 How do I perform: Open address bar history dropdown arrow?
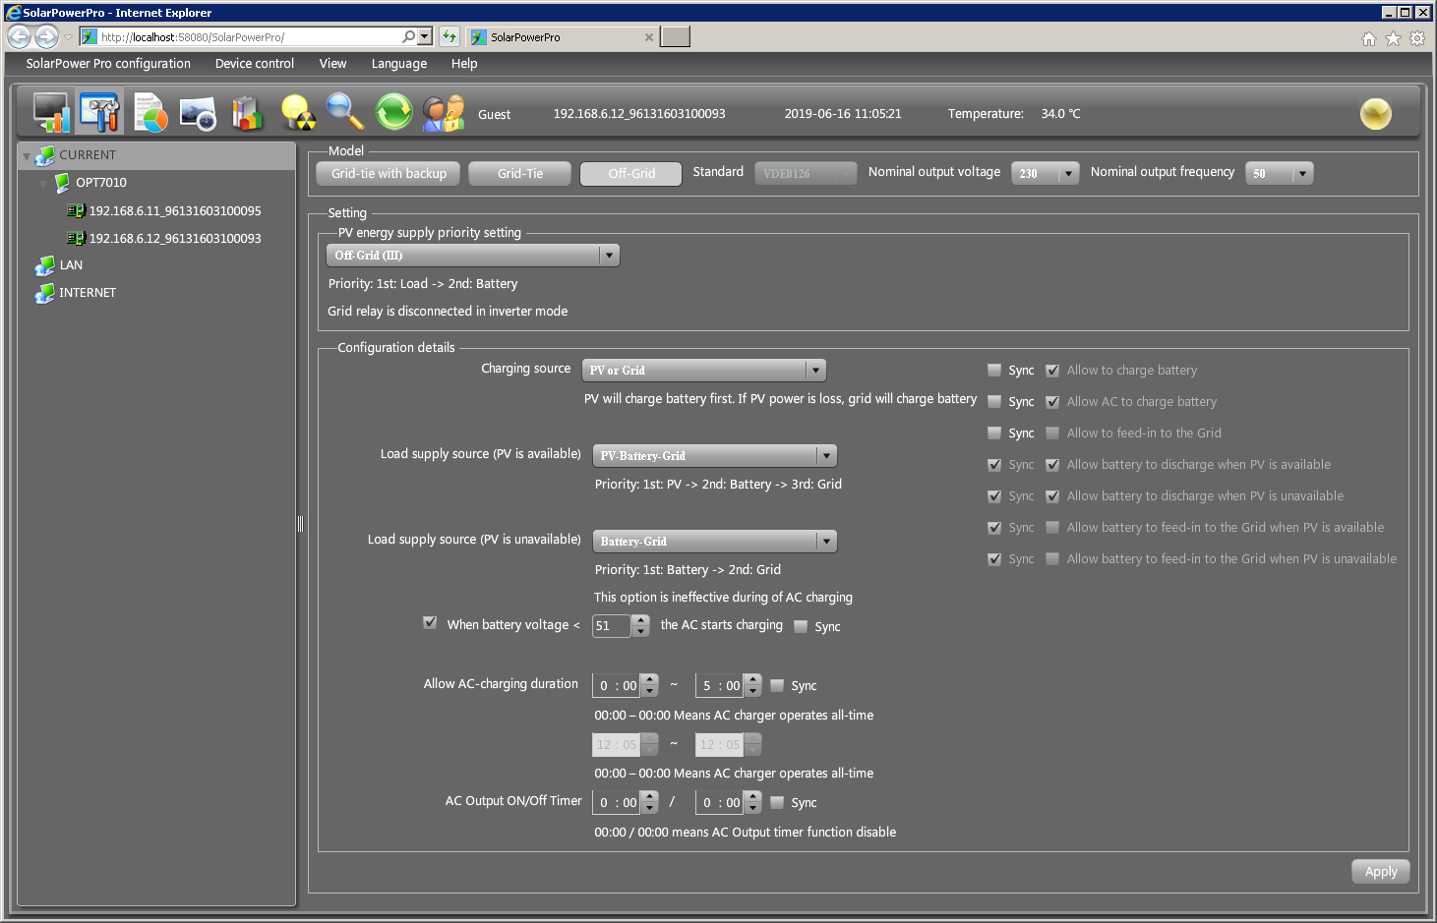[424, 36]
